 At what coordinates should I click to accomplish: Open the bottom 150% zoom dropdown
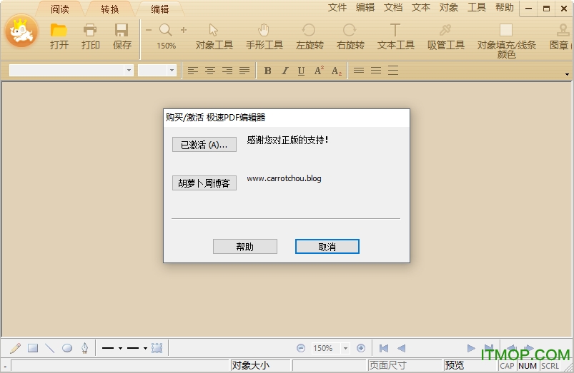tap(345, 348)
